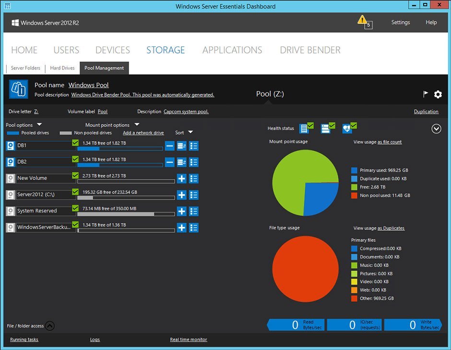Screen dimensions: 451x350
Task: Go to the HOME section
Action: (24, 50)
